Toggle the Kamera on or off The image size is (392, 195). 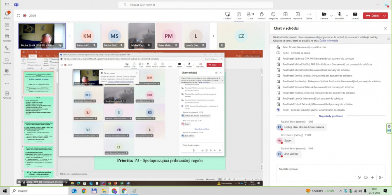[x=324, y=14]
